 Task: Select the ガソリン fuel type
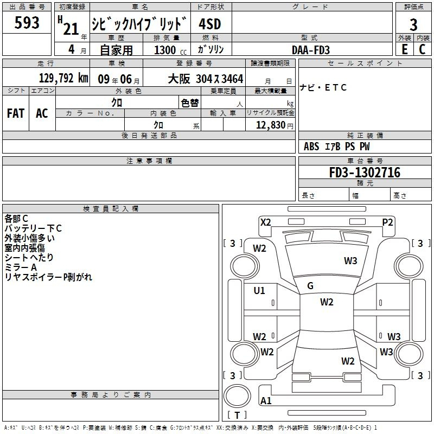(x=210, y=49)
